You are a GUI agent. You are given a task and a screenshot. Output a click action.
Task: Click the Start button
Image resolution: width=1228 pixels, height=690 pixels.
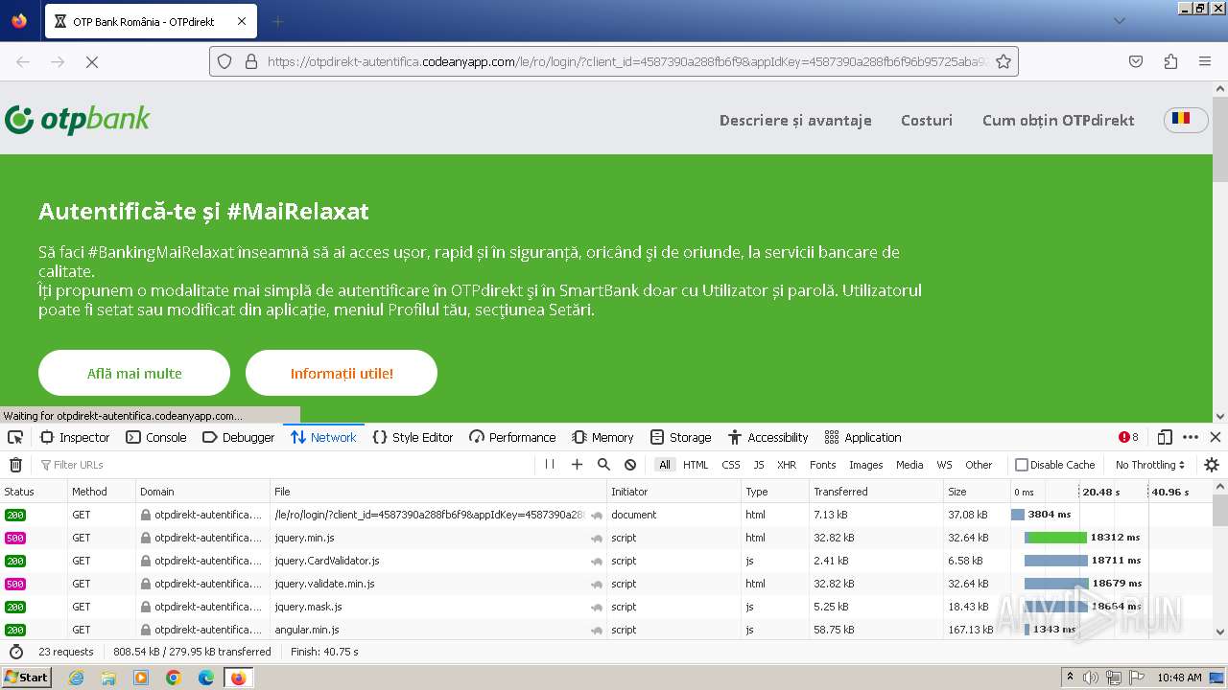click(x=26, y=678)
